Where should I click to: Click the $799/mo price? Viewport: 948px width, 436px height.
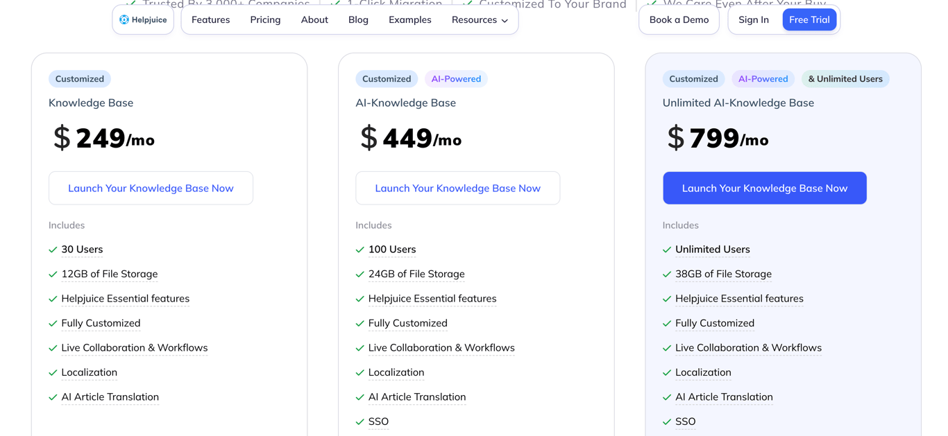pos(718,138)
